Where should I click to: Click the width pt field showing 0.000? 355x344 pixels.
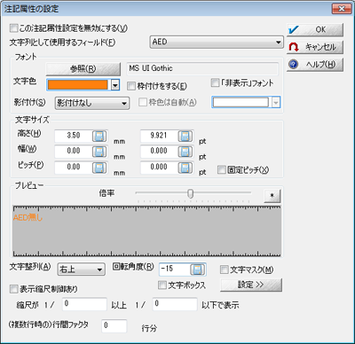159,152
